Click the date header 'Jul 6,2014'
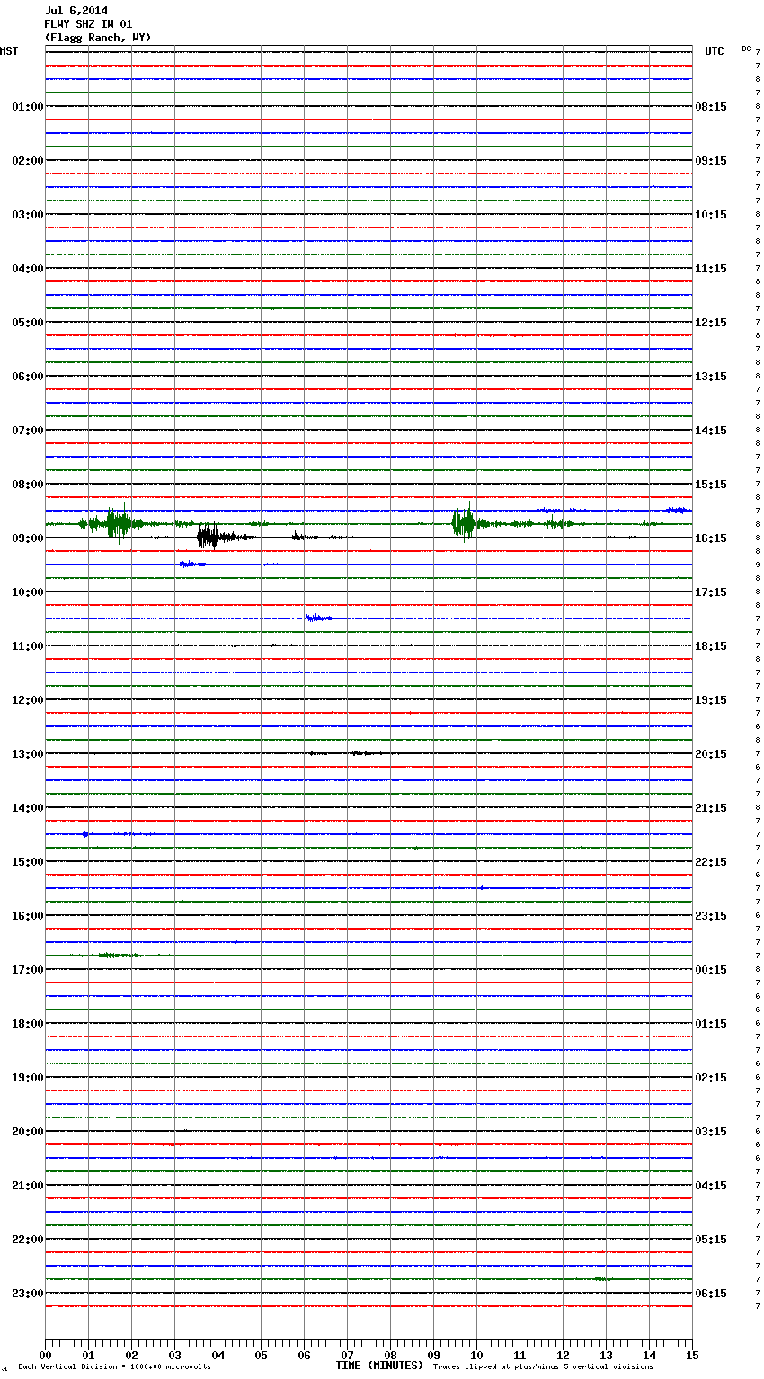The height and width of the screenshot is (1379, 764). point(76,12)
